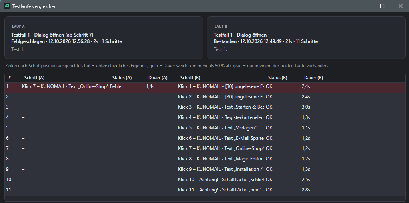The width and height of the screenshot is (409, 203).
Task: Select 'Klick 11 – Achtung! nein' cell
Action: pyautogui.click(x=219, y=190)
